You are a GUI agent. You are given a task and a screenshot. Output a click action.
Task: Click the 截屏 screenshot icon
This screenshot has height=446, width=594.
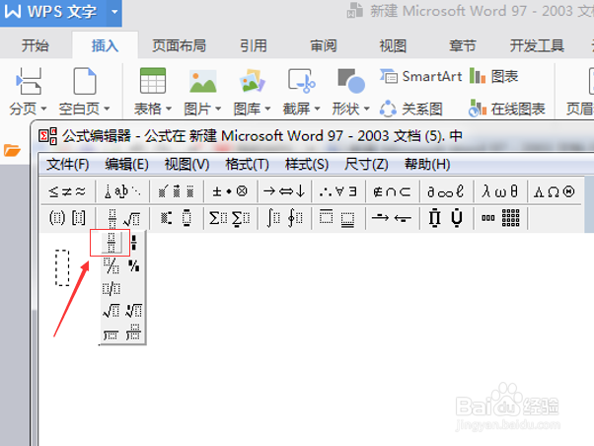pyautogui.click(x=302, y=81)
